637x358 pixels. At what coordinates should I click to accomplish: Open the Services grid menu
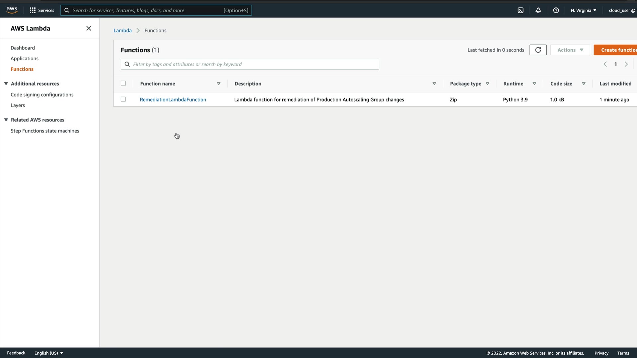click(42, 10)
